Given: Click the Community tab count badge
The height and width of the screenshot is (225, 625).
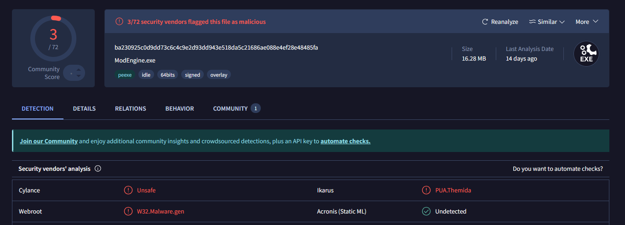Looking at the screenshot, I should [x=256, y=108].
